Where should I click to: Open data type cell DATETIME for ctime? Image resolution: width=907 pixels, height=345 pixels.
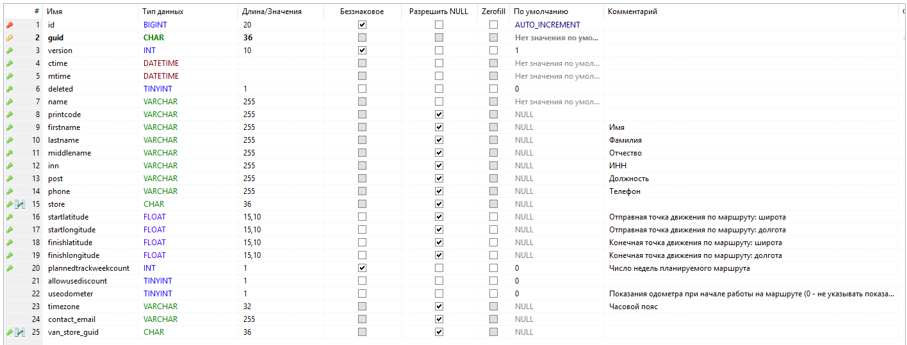pyautogui.click(x=161, y=63)
